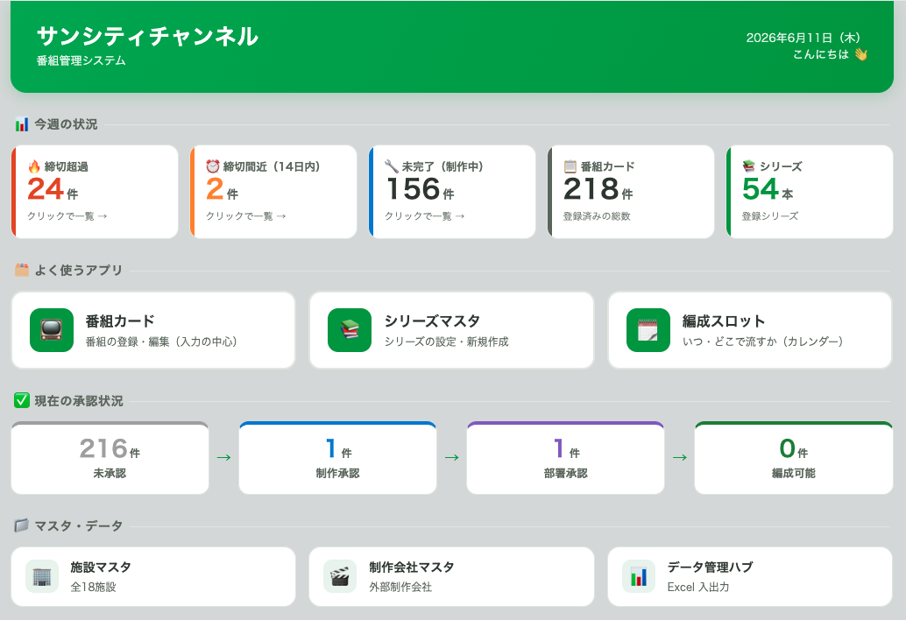Click the サンシティチャンネル header title
906x620 pixels.
pos(147,36)
